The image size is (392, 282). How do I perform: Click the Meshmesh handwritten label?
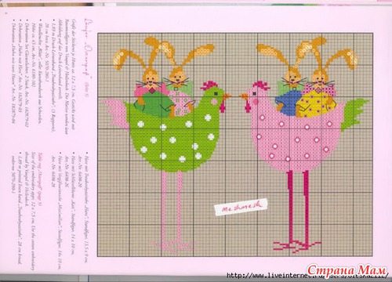(241, 207)
